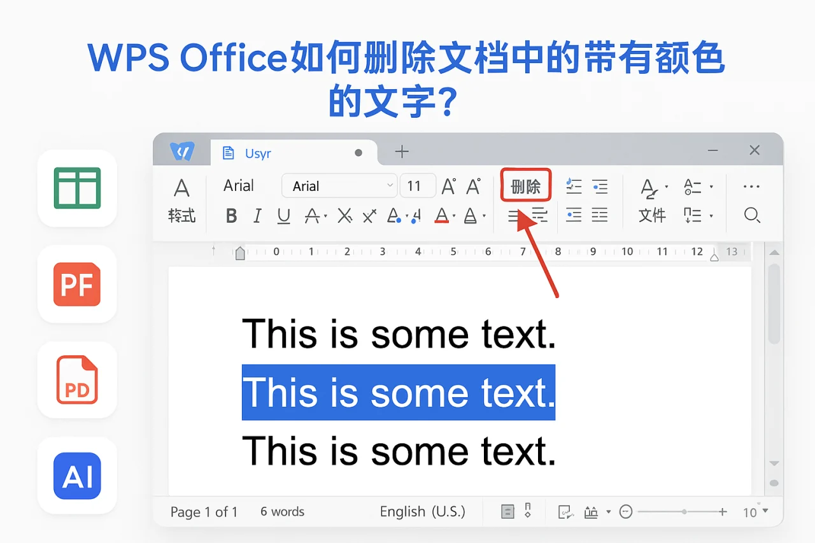Click English (U.S.) language in status bar
The width and height of the screenshot is (815, 543).
tap(422, 511)
